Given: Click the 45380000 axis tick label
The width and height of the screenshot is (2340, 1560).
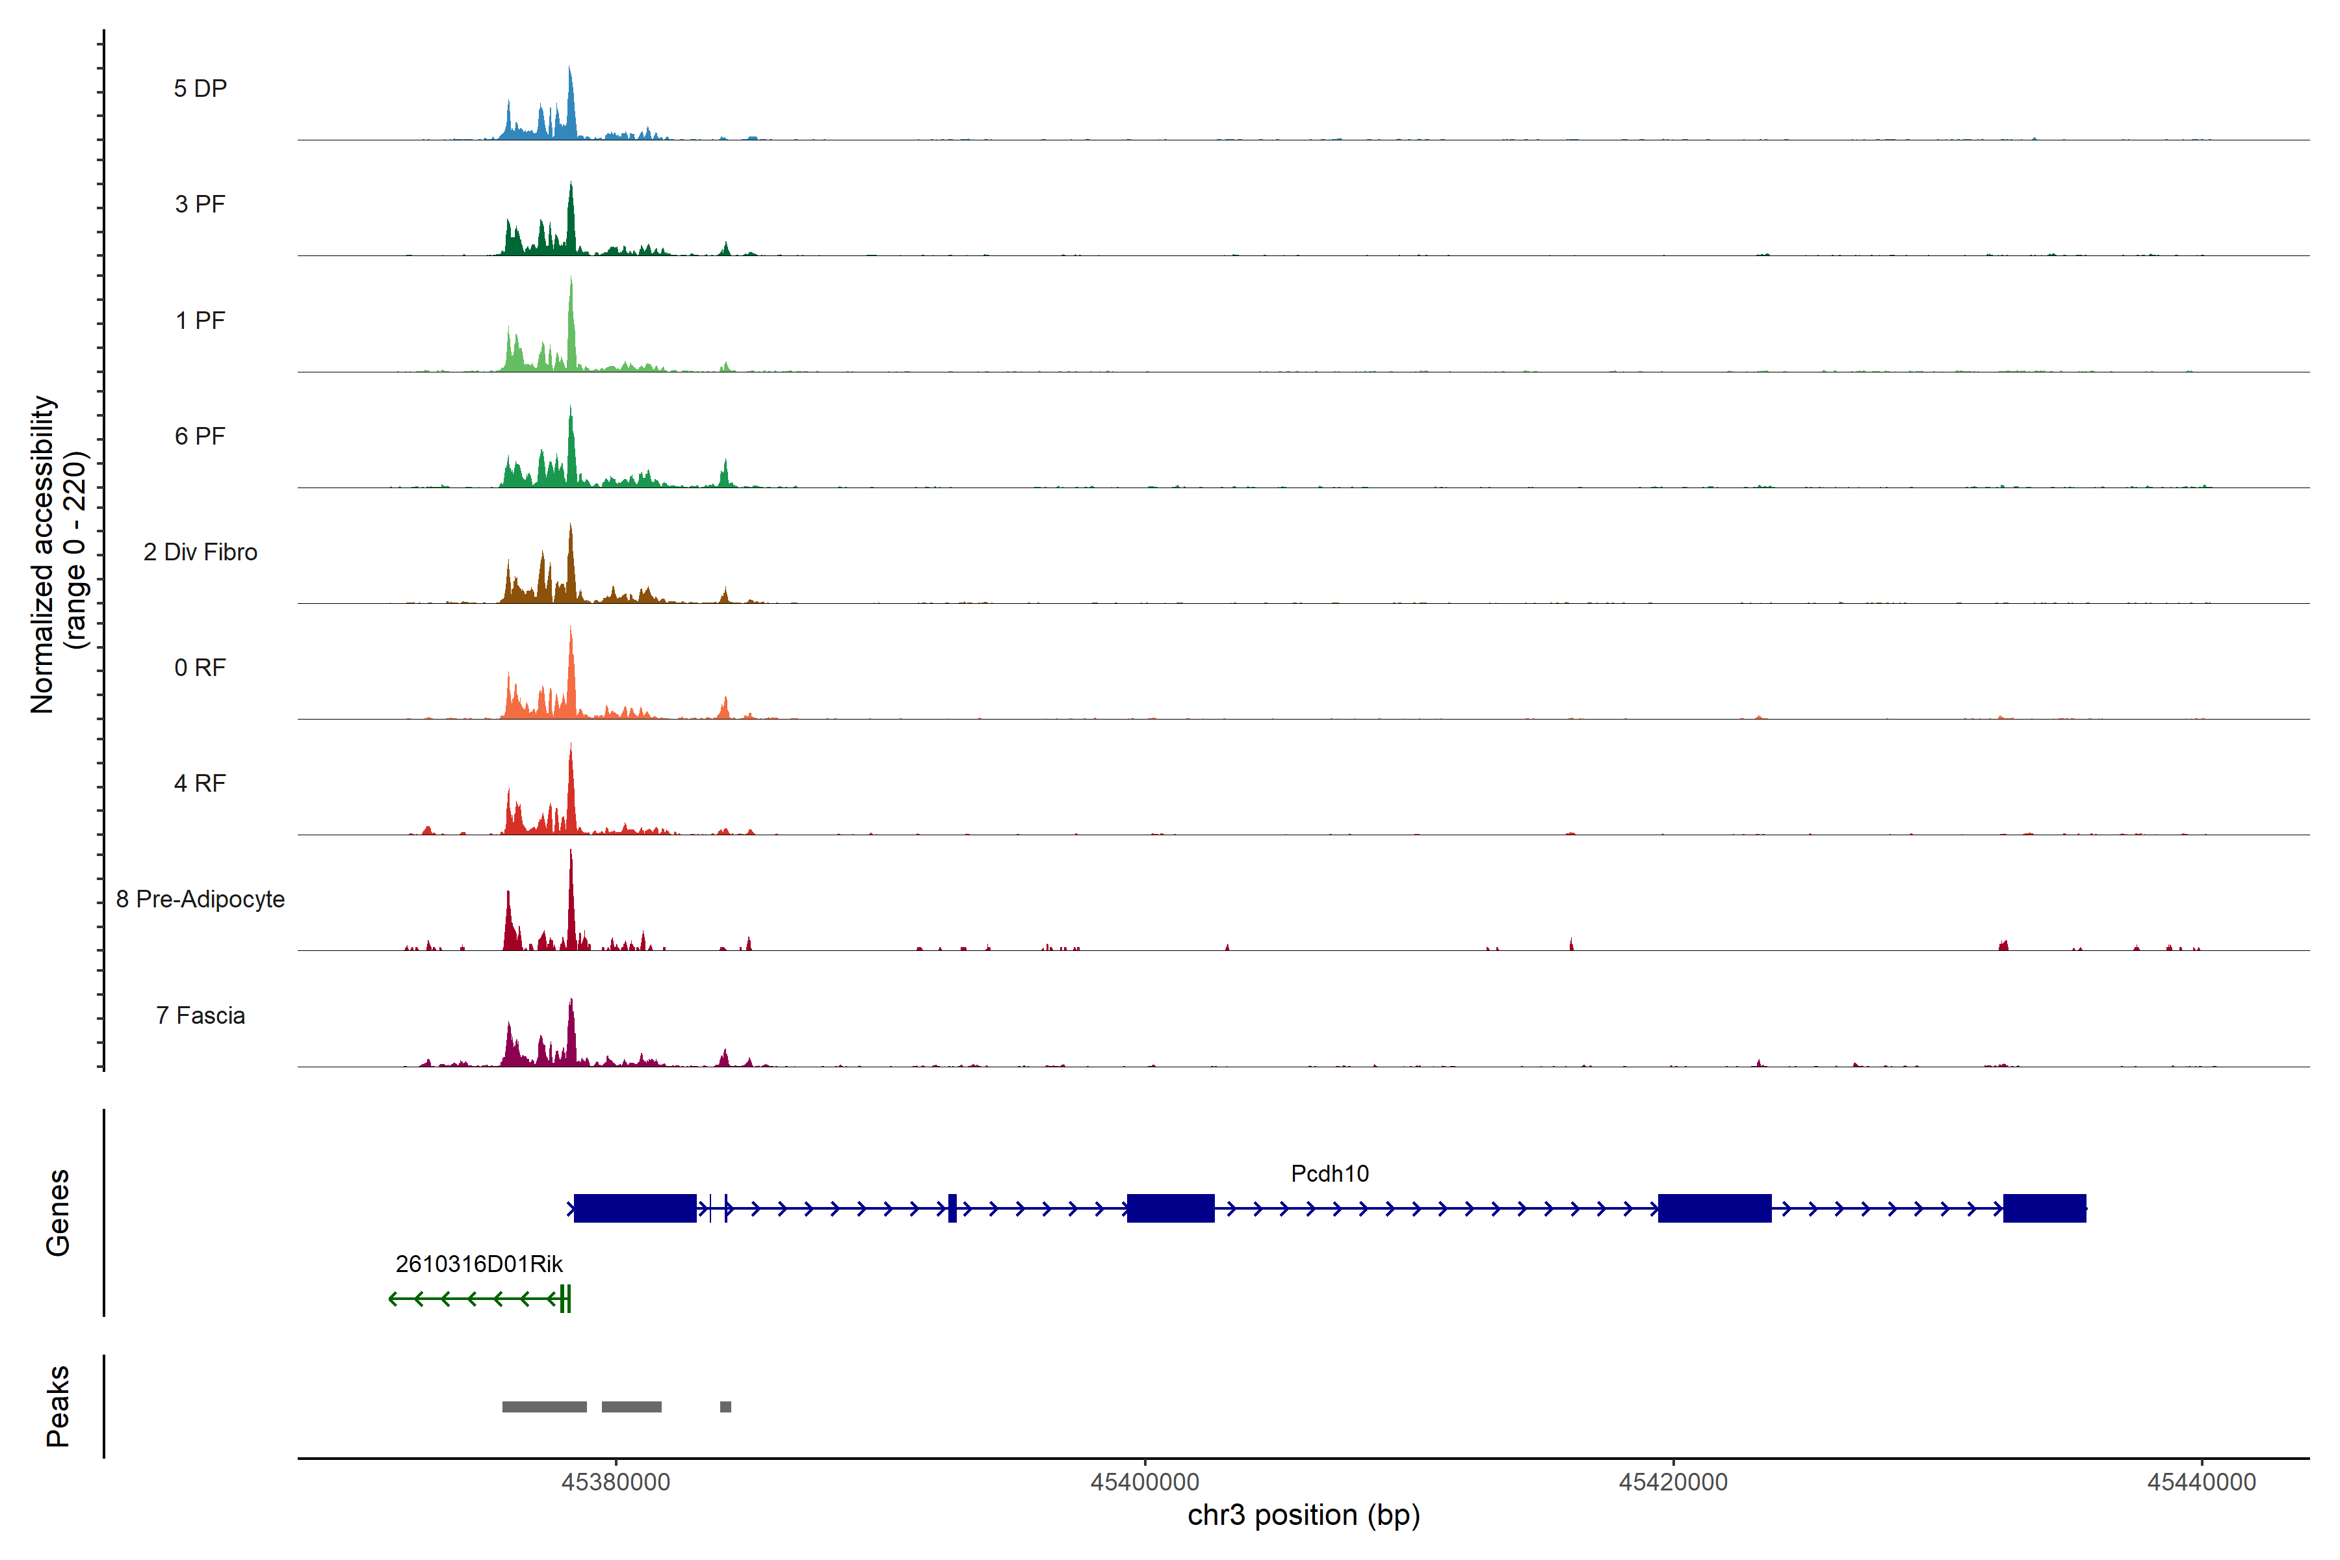Looking at the screenshot, I should (616, 1483).
